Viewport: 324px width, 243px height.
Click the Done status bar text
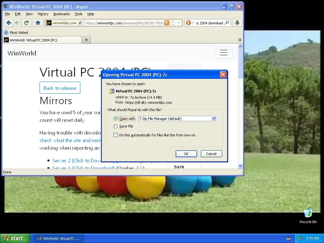[x=7, y=172]
